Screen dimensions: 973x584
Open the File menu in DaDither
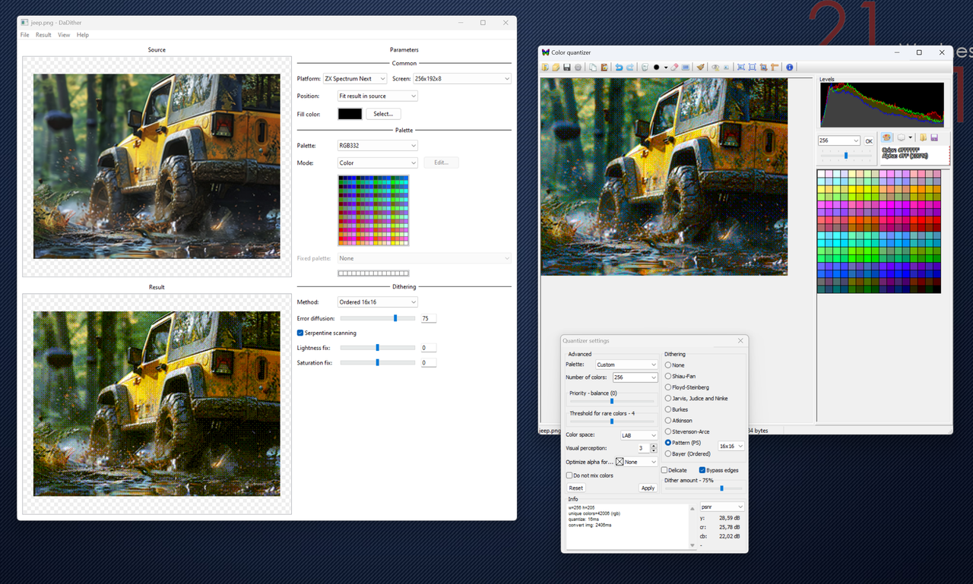point(25,35)
